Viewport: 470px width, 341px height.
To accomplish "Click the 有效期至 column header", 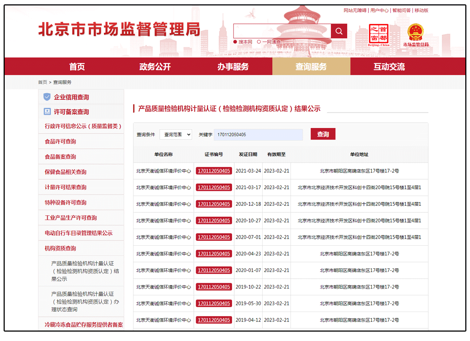I will [x=277, y=154].
